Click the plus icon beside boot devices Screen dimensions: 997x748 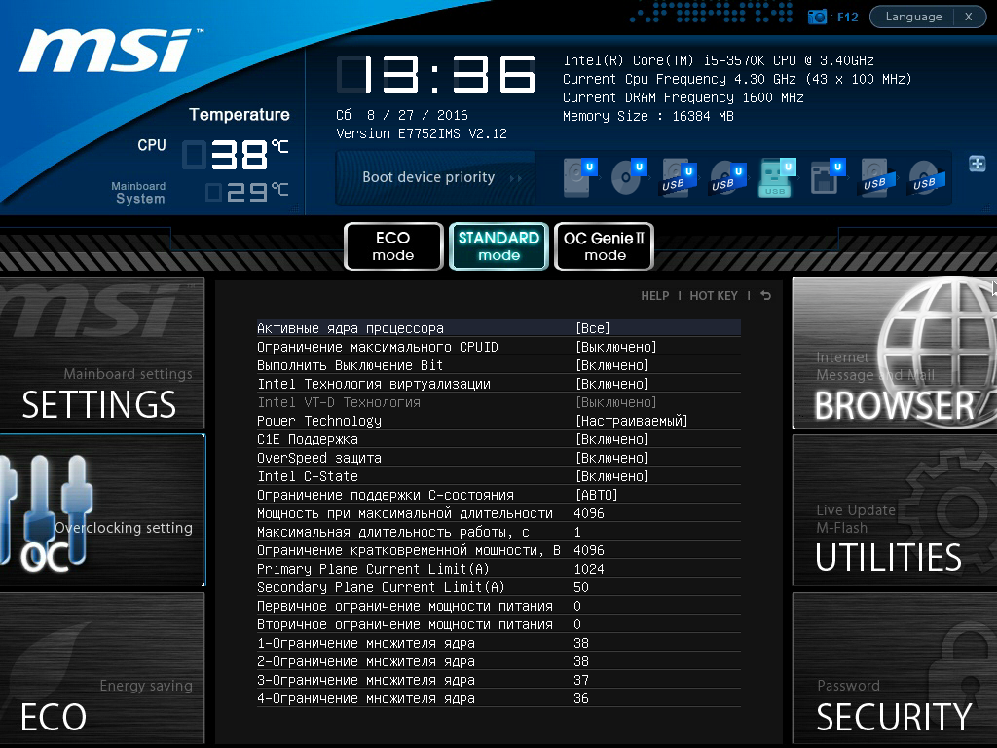(x=978, y=164)
